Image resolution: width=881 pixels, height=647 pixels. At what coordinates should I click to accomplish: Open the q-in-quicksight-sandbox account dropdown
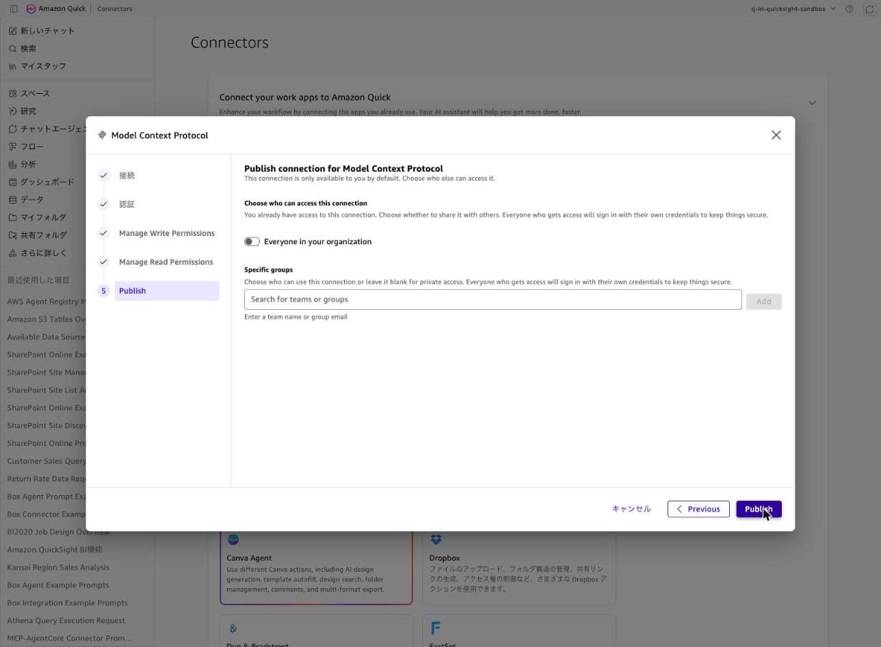pyautogui.click(x=793, y=9)
